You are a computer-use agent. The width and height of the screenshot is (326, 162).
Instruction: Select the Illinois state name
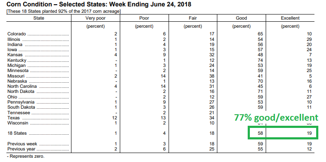[x=14, y=39]
